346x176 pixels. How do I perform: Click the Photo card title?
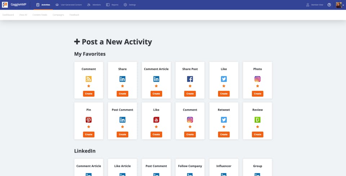257,69
